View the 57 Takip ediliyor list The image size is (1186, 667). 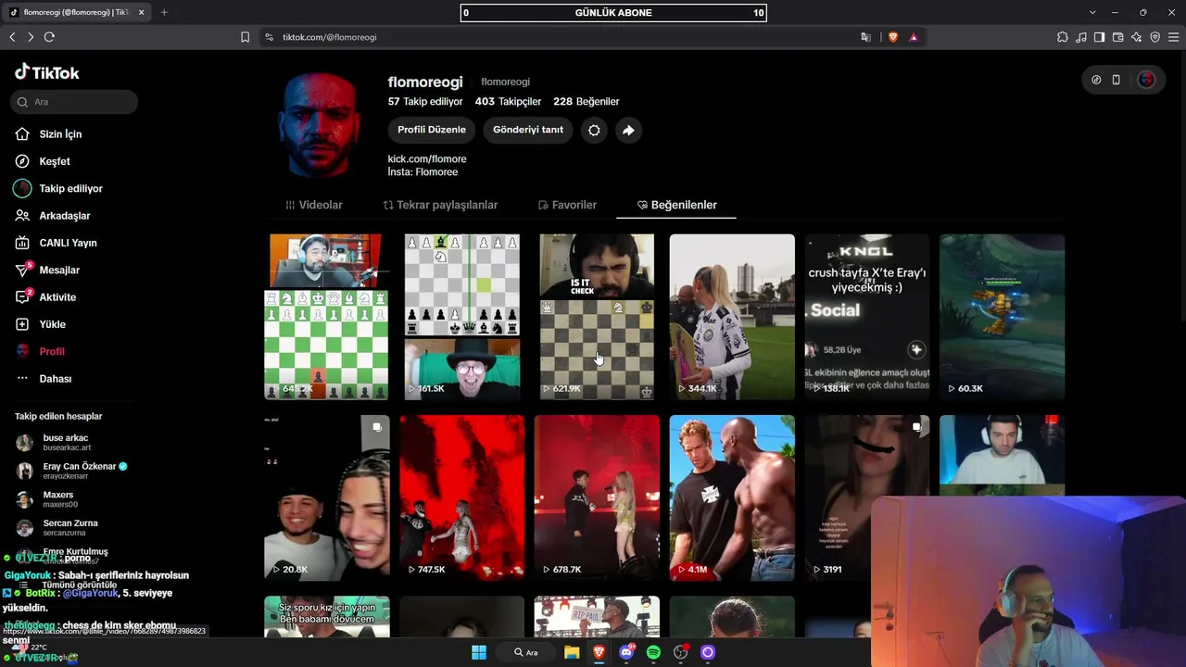coord(425,102)
